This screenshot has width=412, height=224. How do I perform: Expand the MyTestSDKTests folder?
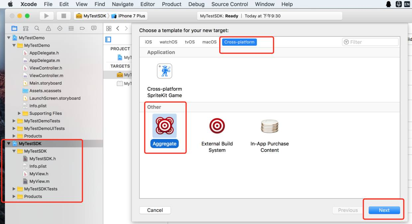point(14,189)
